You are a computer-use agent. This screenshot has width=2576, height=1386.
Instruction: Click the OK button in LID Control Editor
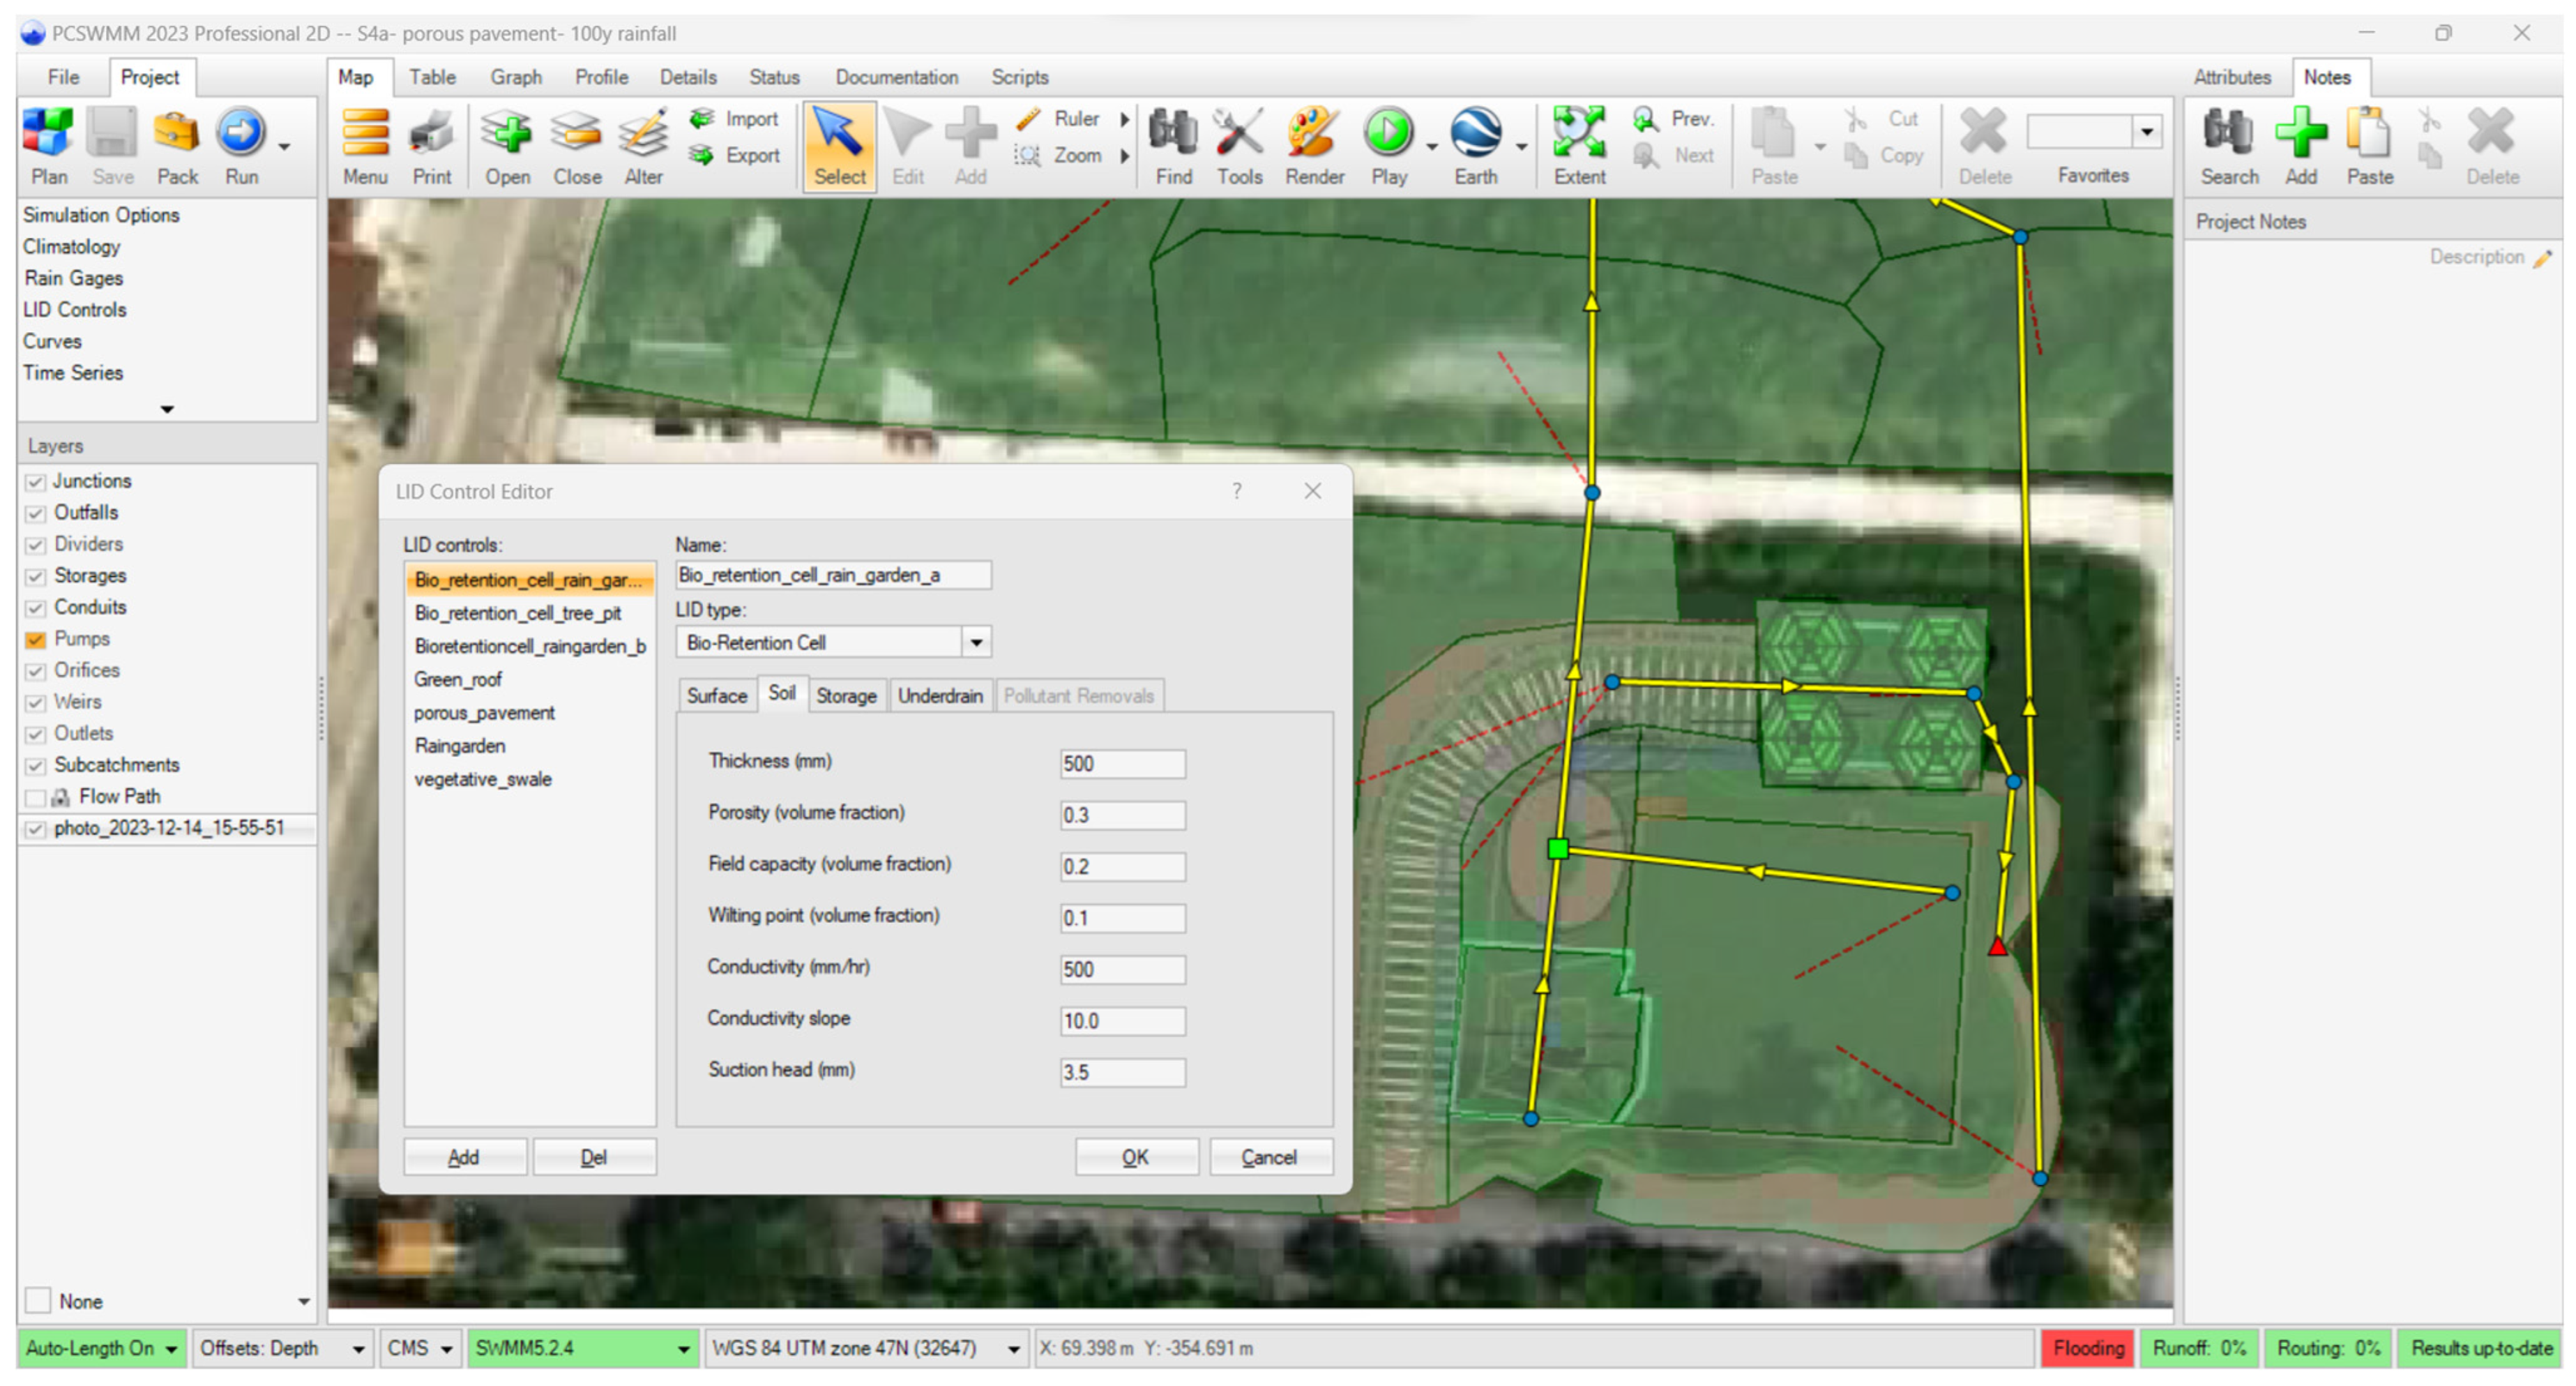pyautogui.click(x=1135, y=1157)
